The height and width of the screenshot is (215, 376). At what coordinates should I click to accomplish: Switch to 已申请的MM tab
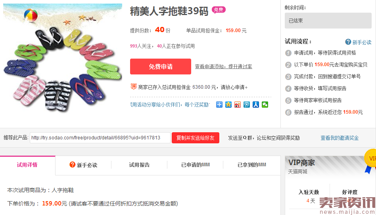click(196, 165)
